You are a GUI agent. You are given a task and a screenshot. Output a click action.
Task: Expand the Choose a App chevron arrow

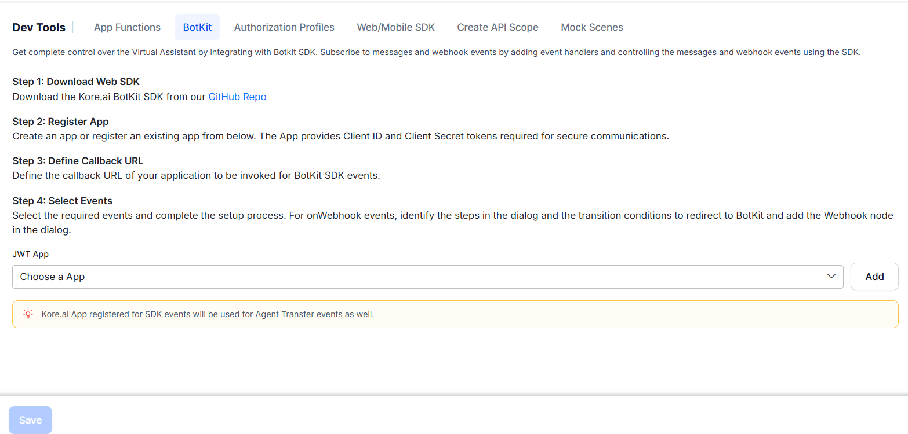pyautogui.click(x=831, y=277)
